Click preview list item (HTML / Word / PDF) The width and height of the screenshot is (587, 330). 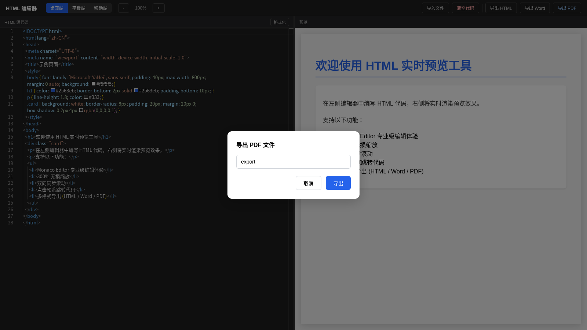point(396,171)
